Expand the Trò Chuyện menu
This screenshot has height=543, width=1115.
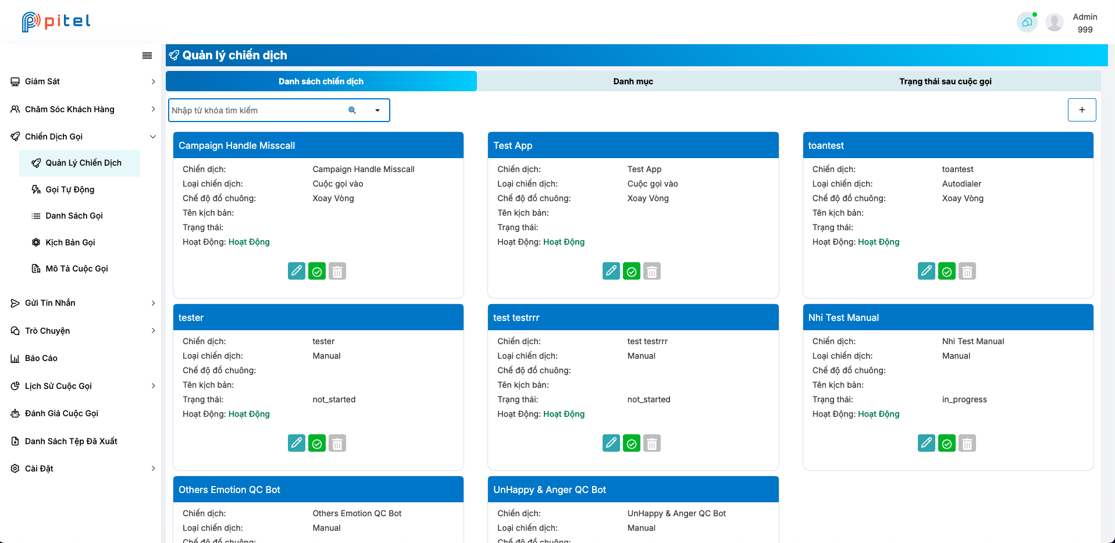pyautogui.click(x=83, y=331)
